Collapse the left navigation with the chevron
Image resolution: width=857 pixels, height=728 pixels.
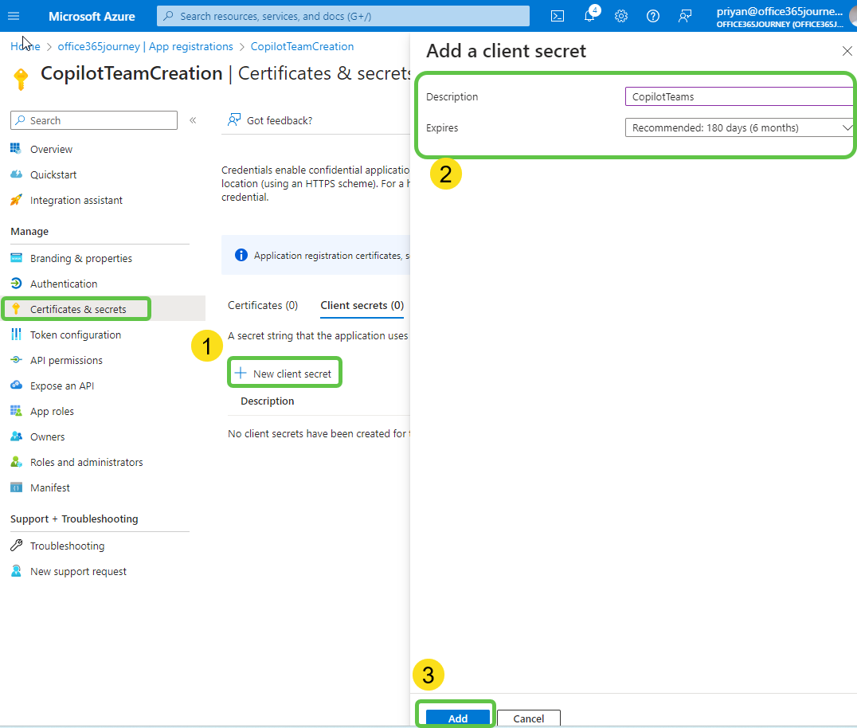click(192, 119)
